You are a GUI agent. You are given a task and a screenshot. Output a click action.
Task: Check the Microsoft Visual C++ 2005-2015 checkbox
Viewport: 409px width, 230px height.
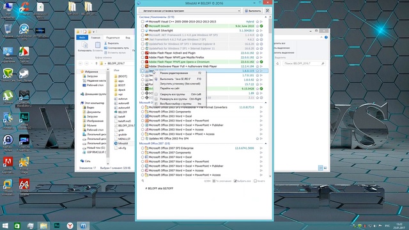[143, 22]
